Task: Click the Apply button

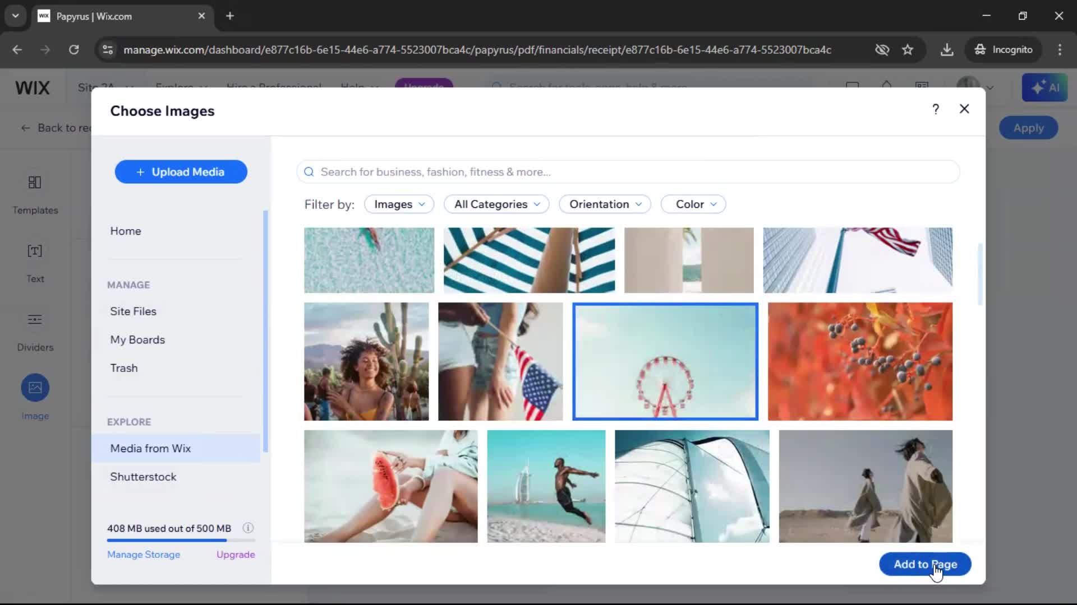Action: point(1028,128)
